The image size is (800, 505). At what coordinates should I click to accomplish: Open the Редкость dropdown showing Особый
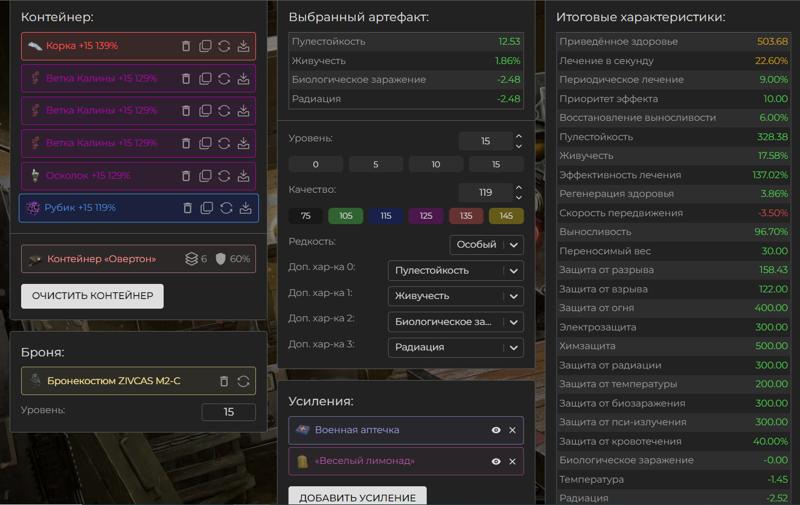point(487,245)
